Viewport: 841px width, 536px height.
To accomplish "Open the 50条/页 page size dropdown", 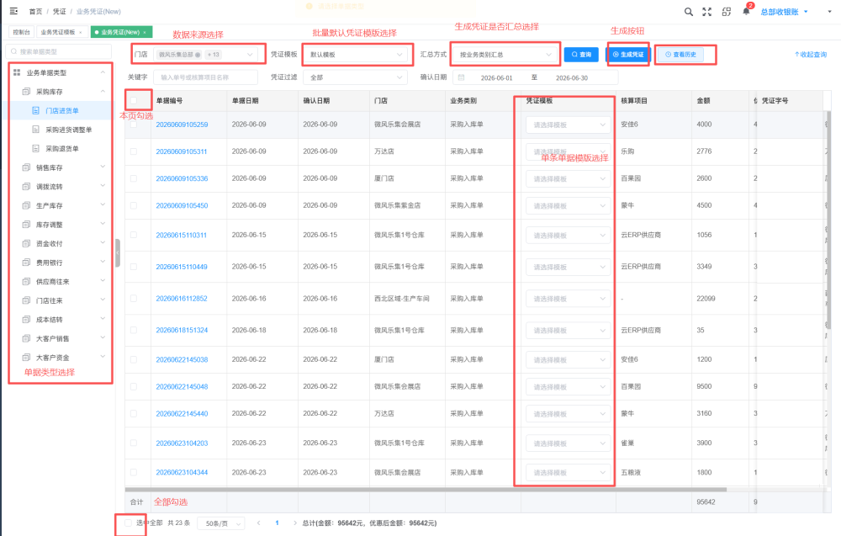I will [x=221, y=523].
